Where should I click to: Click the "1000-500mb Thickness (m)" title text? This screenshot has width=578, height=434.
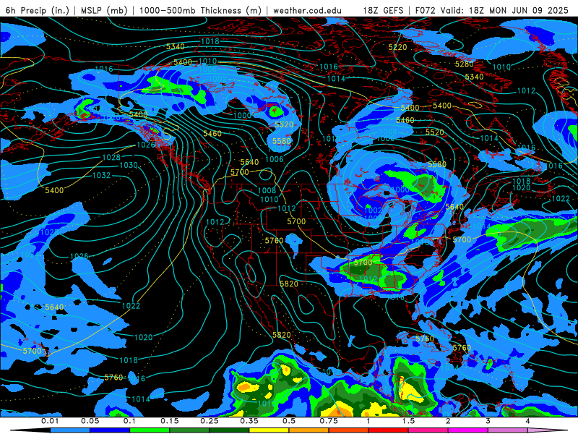(x=200, y=10)
